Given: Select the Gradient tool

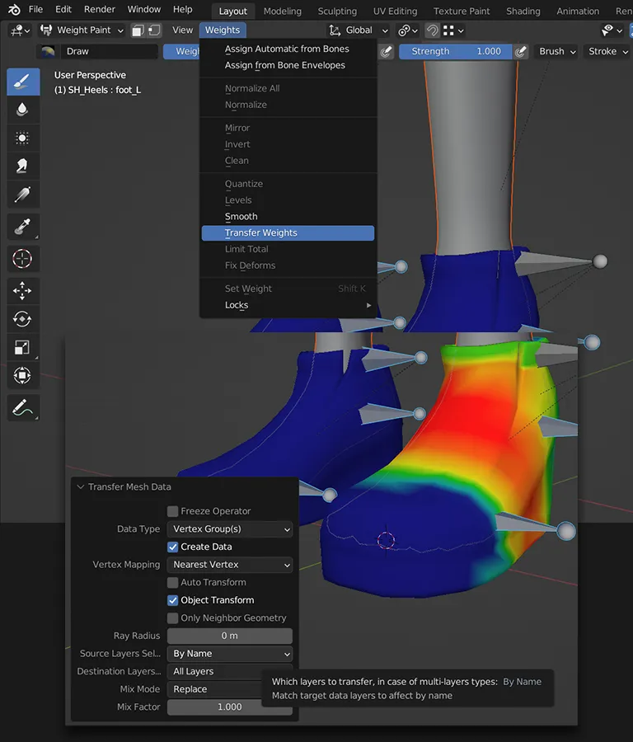Looking at the screenshot, I should click(x=23, y=194).
